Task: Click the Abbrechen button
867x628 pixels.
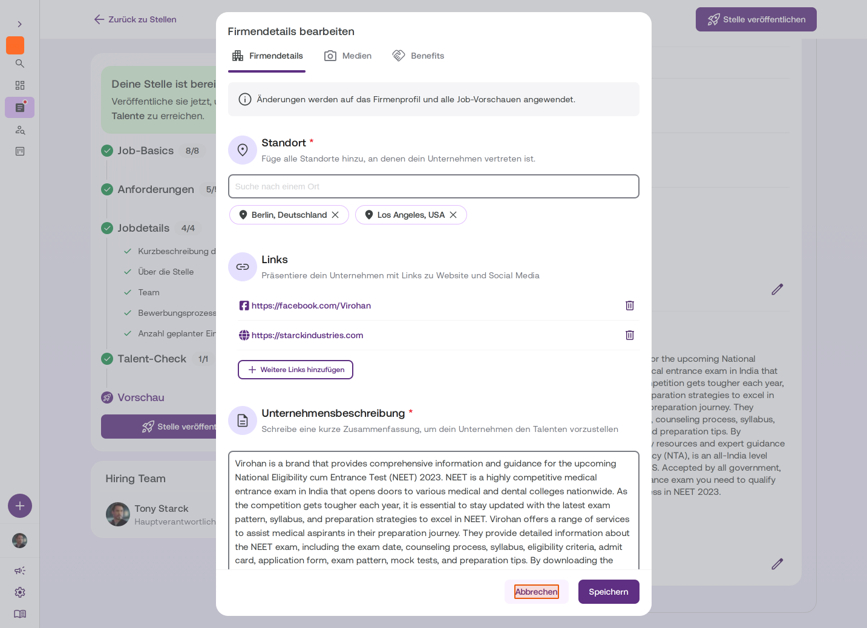Action: [537, 592]
